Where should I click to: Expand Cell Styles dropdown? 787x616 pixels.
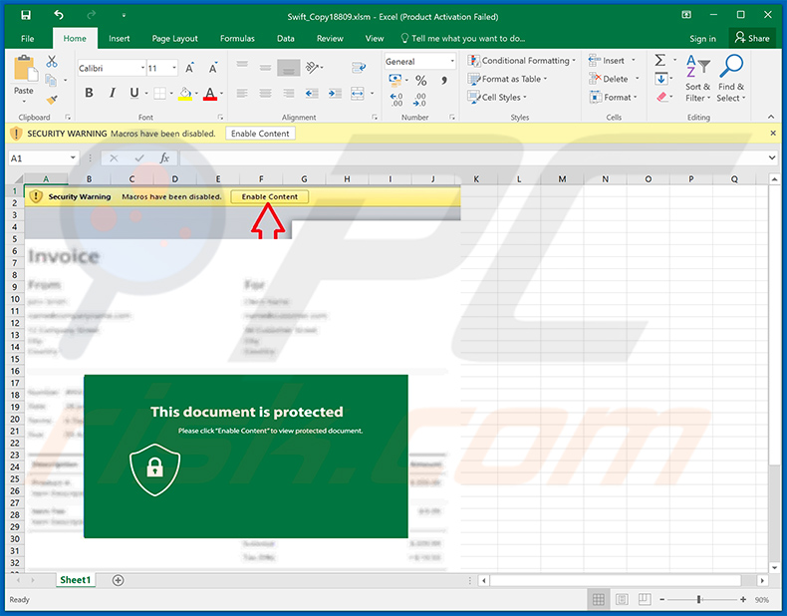click(x=525, y=97)
